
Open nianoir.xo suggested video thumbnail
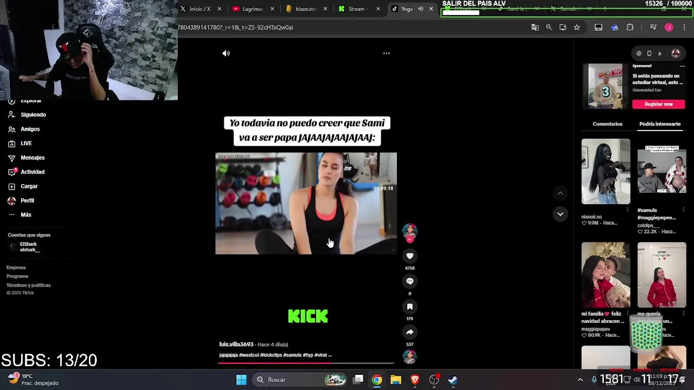coord(606,171)
